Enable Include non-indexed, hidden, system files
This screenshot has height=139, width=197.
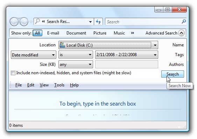coord(13,73)
